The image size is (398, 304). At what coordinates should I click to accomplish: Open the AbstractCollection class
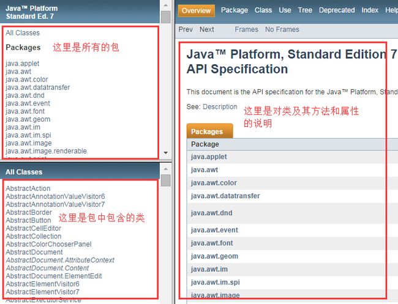34,236
